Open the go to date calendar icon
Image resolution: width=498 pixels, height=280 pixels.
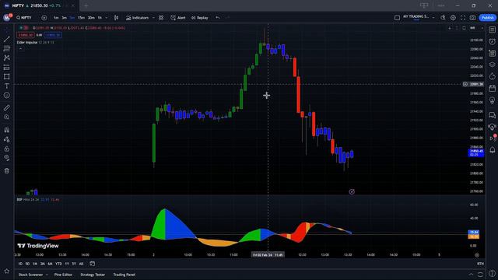pos(92,264)
